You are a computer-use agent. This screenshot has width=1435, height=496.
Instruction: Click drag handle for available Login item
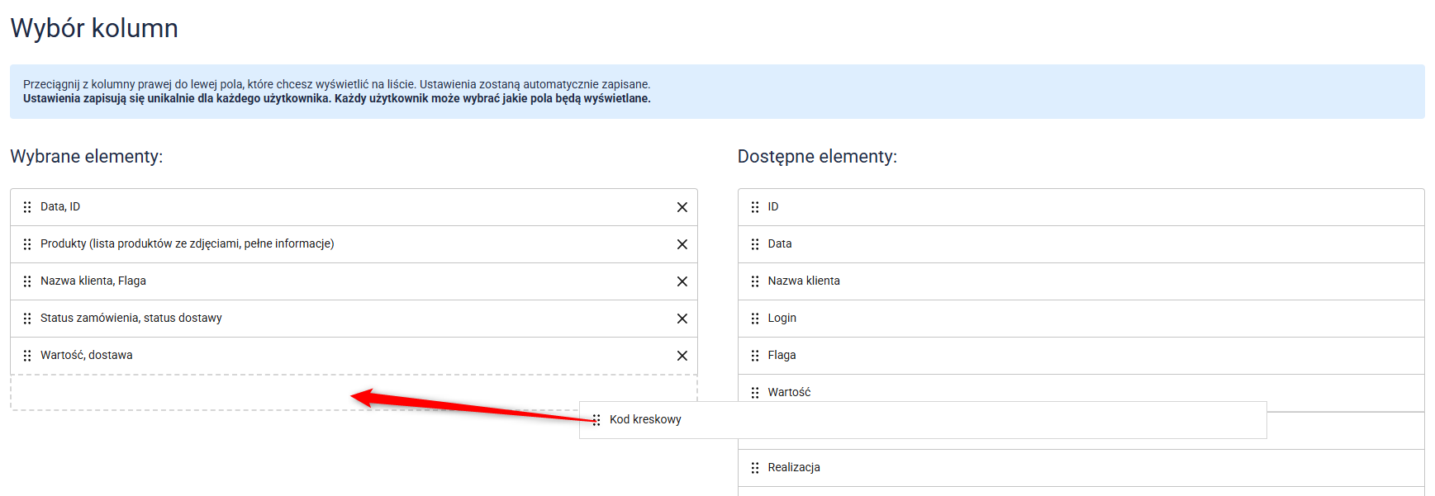point(754,319)
